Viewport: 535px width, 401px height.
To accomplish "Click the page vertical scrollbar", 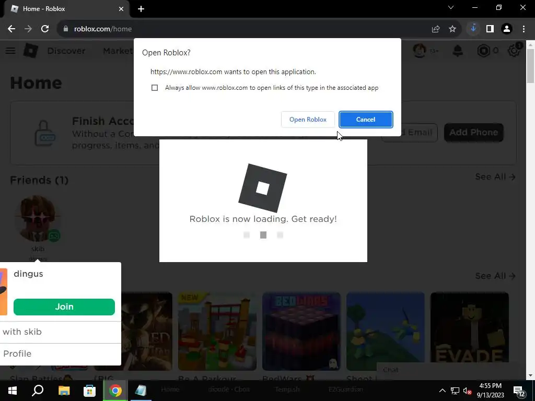I will pos(531,66).
